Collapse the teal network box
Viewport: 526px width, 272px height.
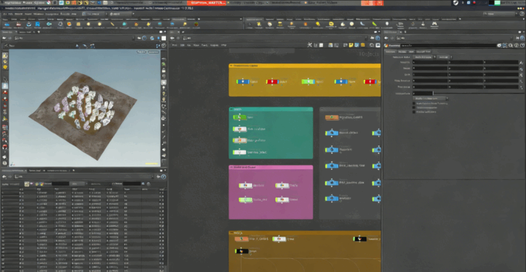(231, 109)
